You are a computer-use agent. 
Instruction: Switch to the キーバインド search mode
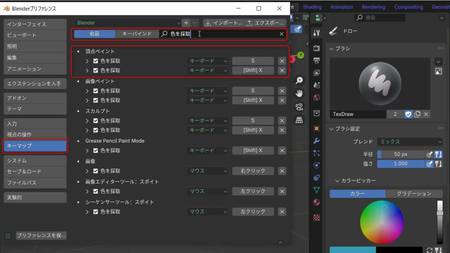(137, 34)
